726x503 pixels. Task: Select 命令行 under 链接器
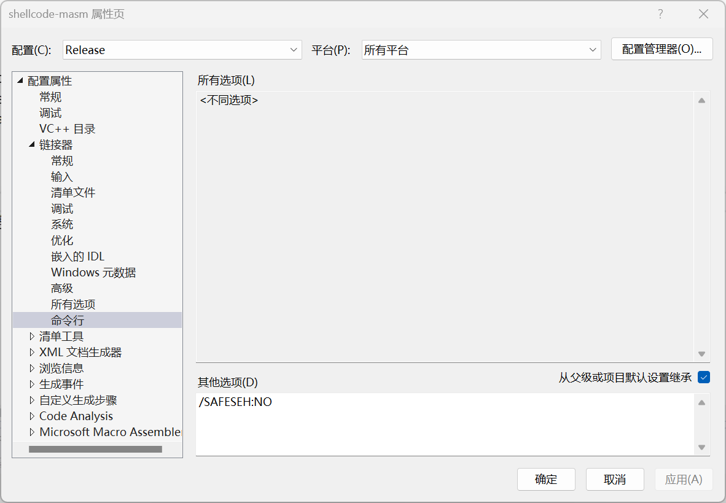[68, 321]
